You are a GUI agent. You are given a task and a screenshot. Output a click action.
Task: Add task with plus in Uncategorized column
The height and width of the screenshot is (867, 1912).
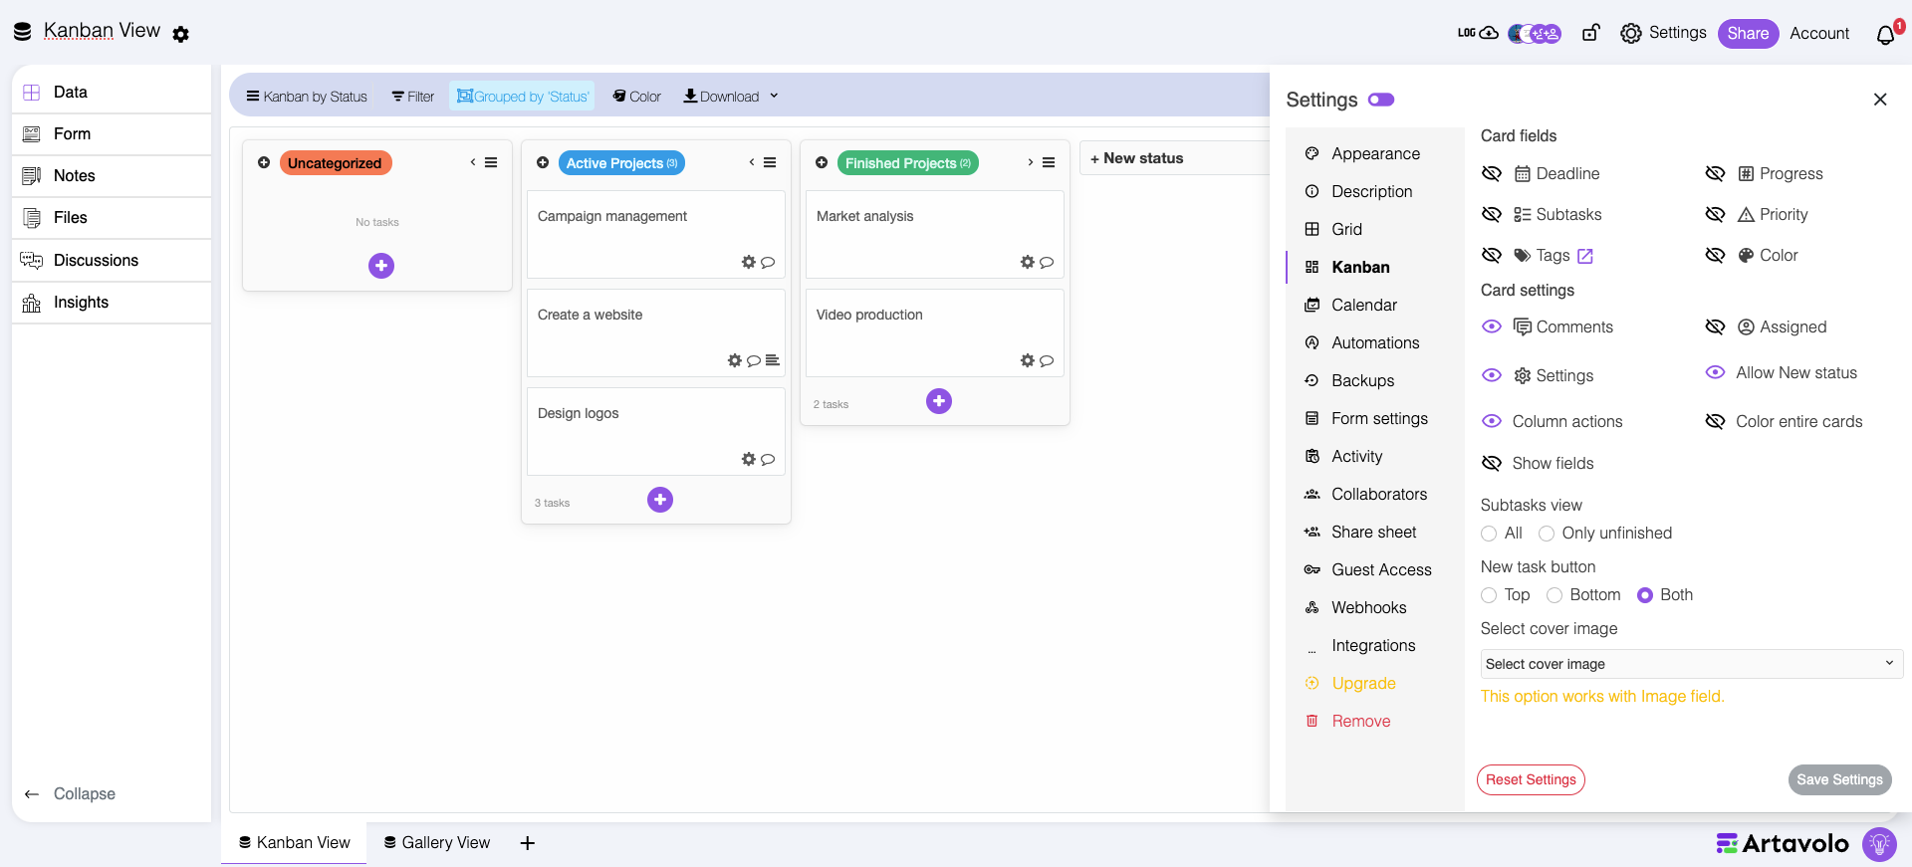tap(381, 266)
